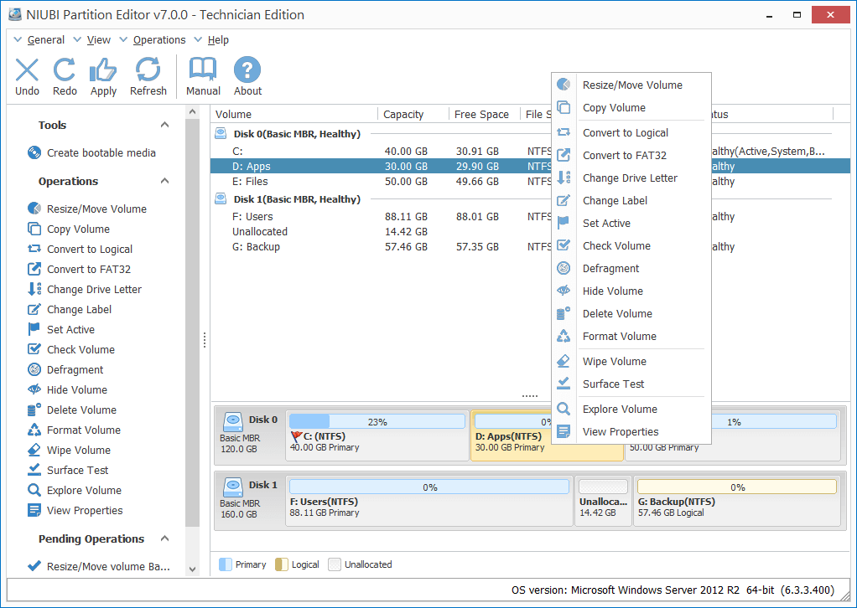Click the sidebar scroll down arrow

192,569
